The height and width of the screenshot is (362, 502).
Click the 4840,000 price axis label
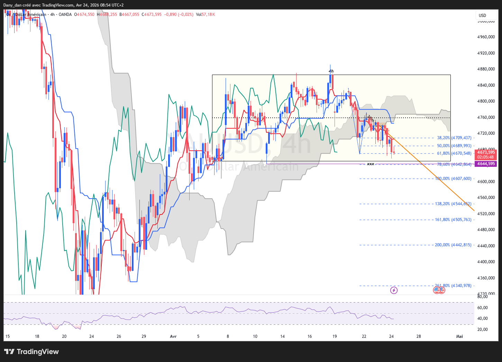486,85
